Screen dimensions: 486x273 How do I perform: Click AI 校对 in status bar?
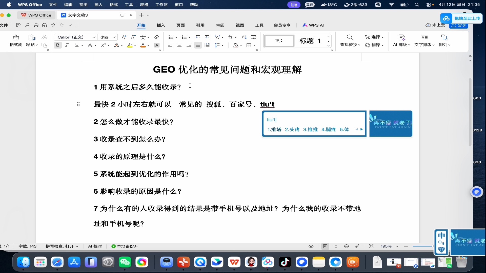coord(95,246)
